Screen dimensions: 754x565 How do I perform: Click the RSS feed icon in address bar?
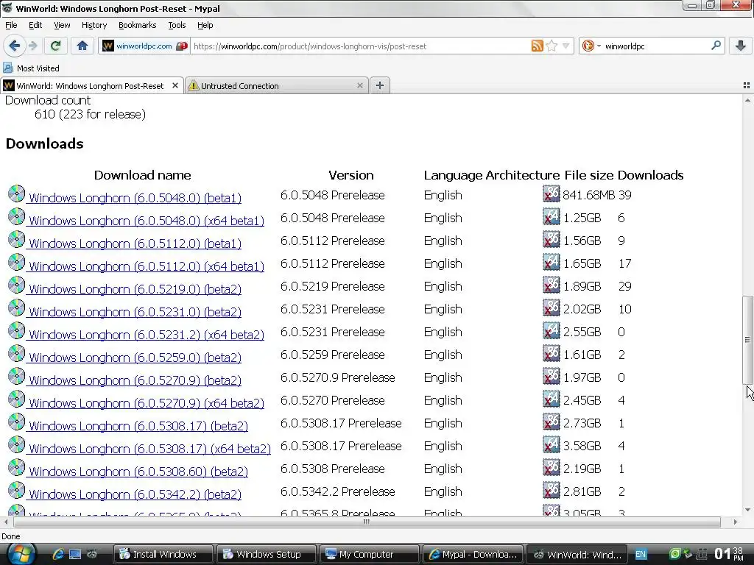[x=537, y=46]
